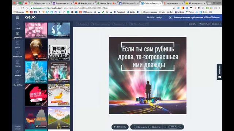Open the Объекты sidebar section

pos(18,73)
